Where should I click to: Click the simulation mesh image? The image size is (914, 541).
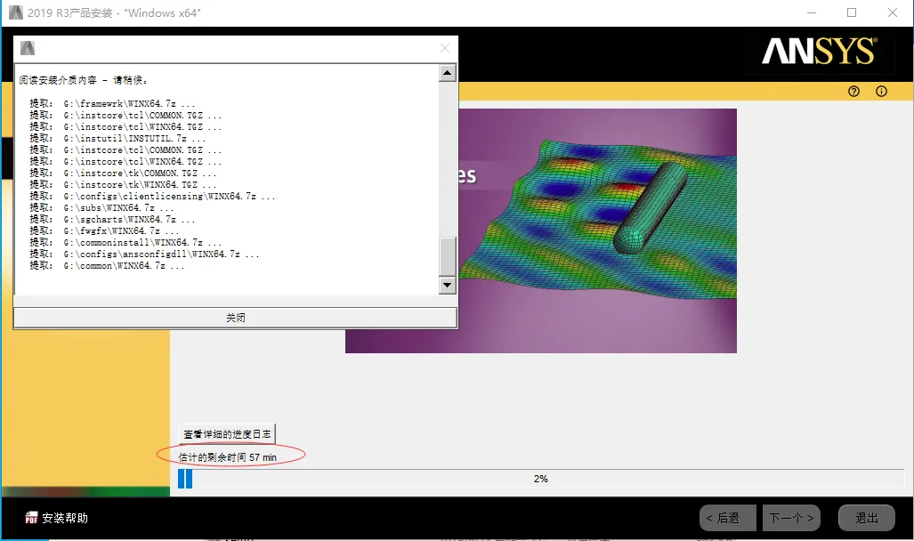597,230
